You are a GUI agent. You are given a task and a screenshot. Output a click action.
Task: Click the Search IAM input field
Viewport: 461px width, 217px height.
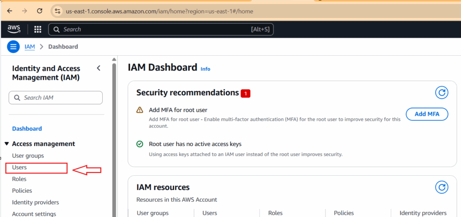tap(55, 97)
